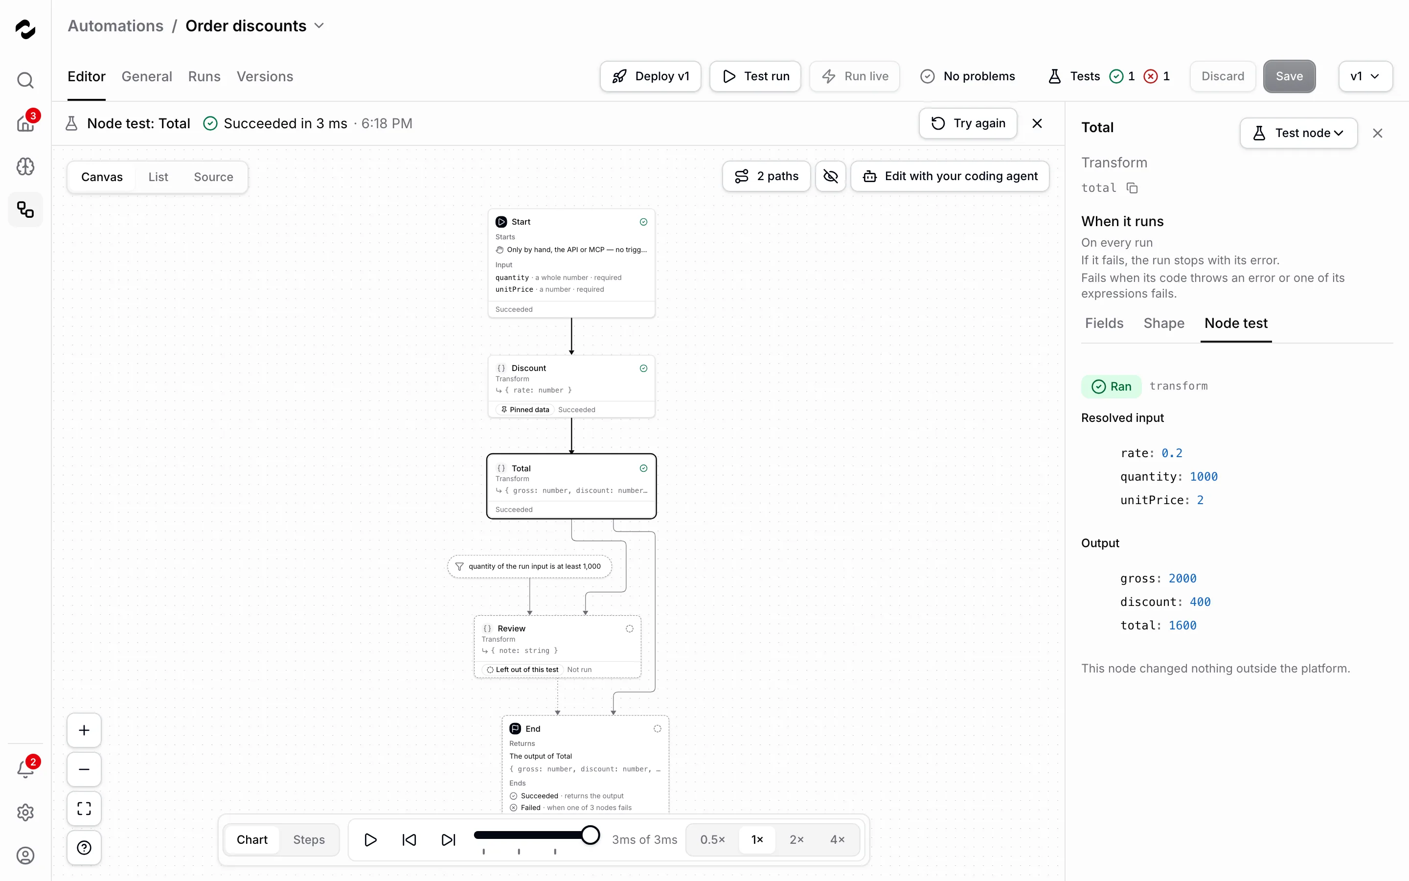Open the brain icon in the sidebar
1409x881 pixels.
coord(25,166)
